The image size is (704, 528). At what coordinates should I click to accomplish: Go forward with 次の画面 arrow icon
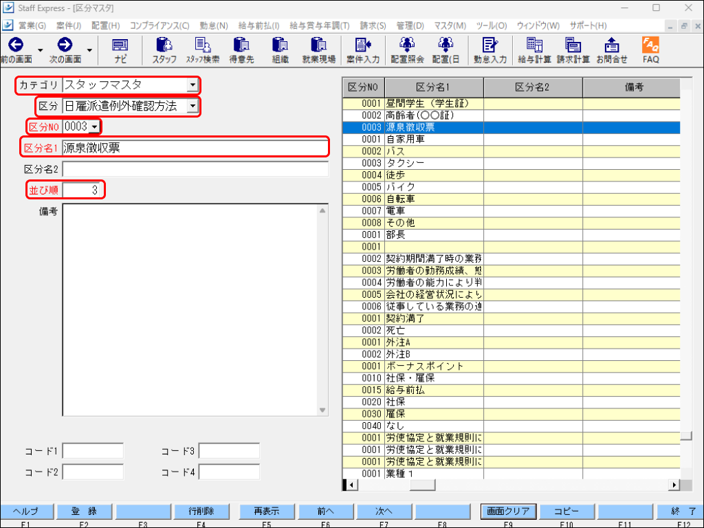(65, 45)
